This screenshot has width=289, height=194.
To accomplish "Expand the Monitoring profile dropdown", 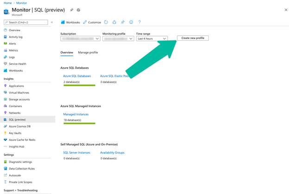I will (118, 39).
